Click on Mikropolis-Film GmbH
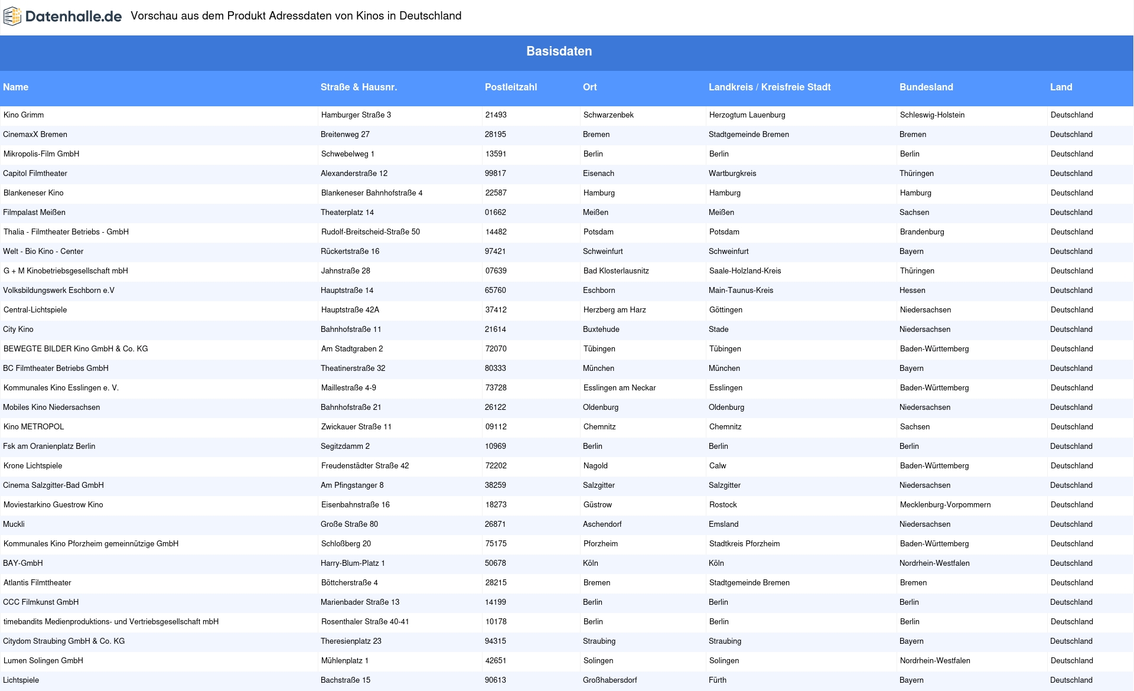This screenshot has width=1134, height=691. [41, 154]
